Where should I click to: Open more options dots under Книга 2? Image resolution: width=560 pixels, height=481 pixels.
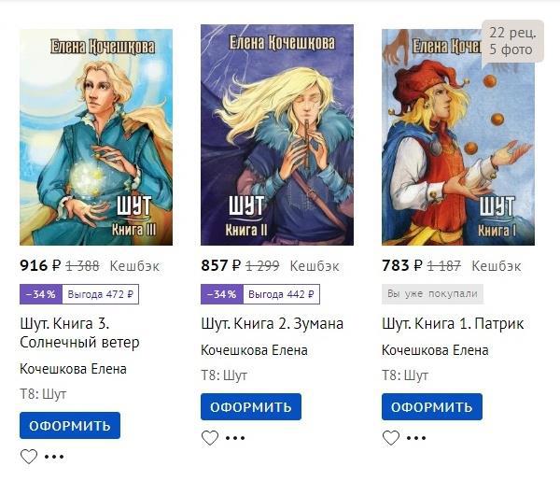pos(235,438)
